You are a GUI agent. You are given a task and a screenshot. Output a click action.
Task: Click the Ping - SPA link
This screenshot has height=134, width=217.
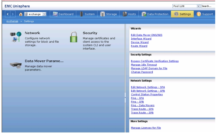pos(137,98)
